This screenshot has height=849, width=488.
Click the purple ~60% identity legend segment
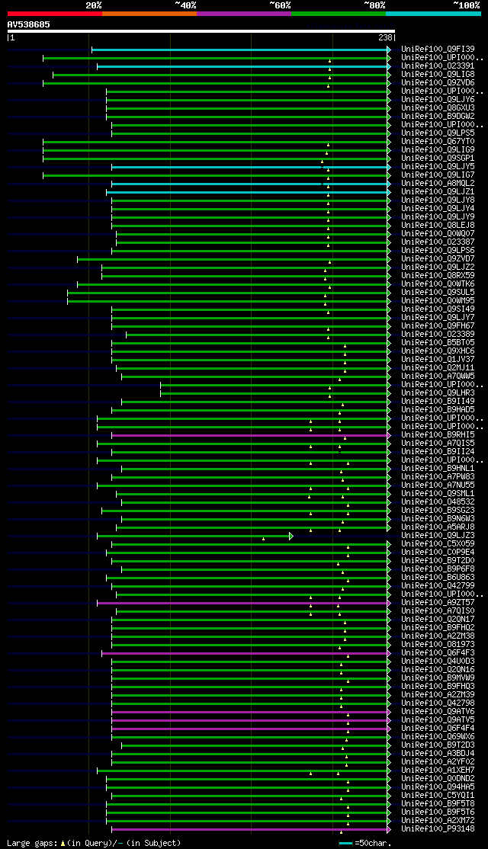tap(244, 14)
